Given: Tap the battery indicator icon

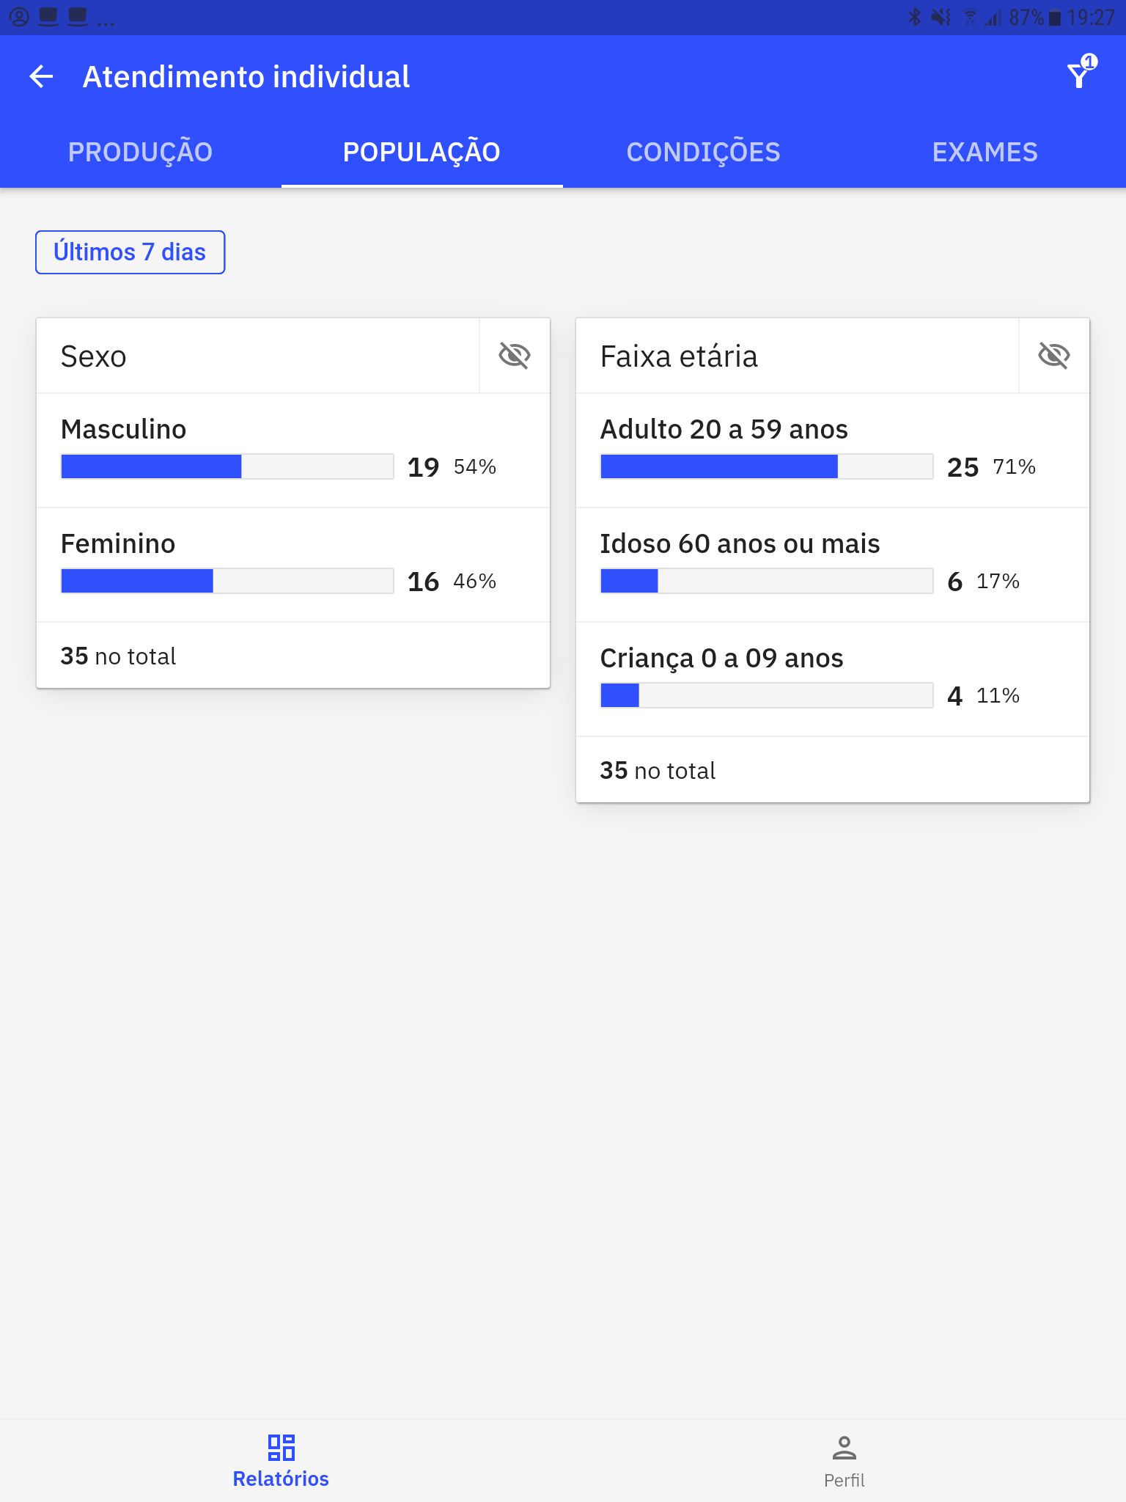Looking at the screenshot, I should (1055, 18).
